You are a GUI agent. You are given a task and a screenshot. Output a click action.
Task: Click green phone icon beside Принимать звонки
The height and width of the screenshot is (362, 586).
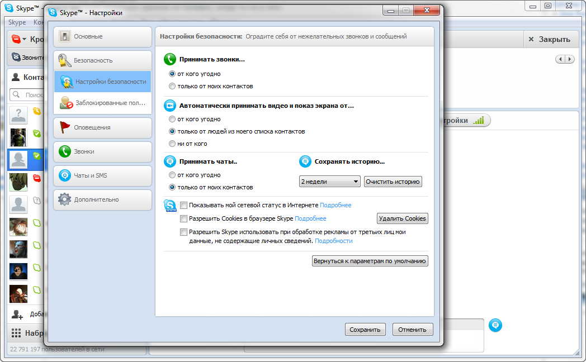170,59
